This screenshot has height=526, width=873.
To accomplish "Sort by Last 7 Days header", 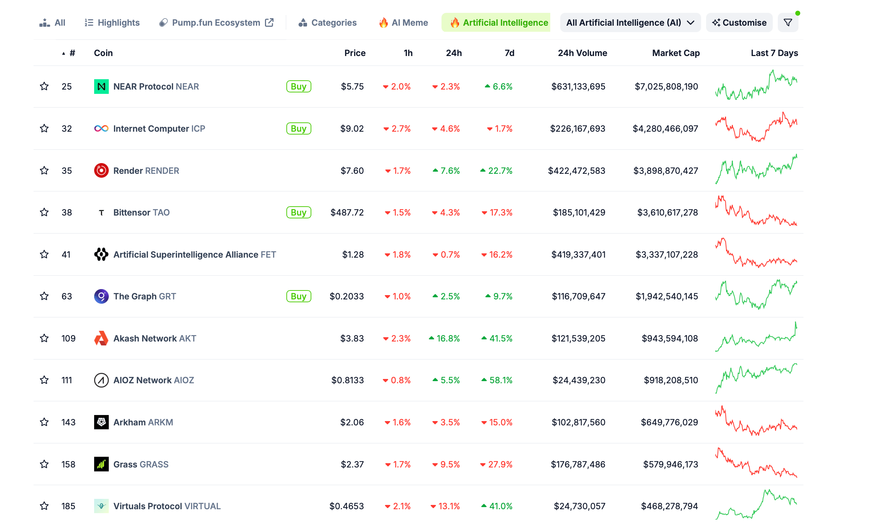I will click(x=774, y=53).
